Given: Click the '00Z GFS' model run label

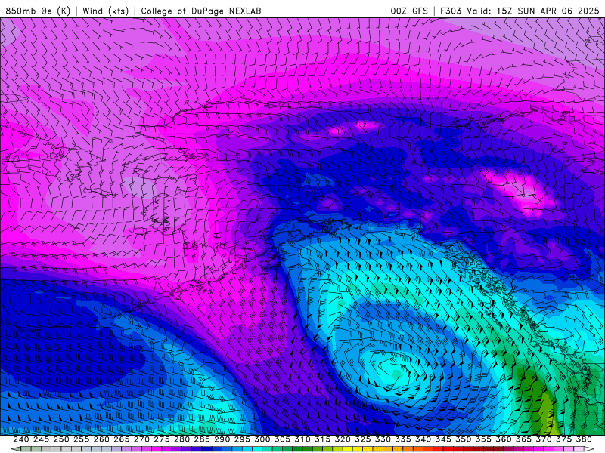Looking at the screenshot, I should click(x=409, y=11).
